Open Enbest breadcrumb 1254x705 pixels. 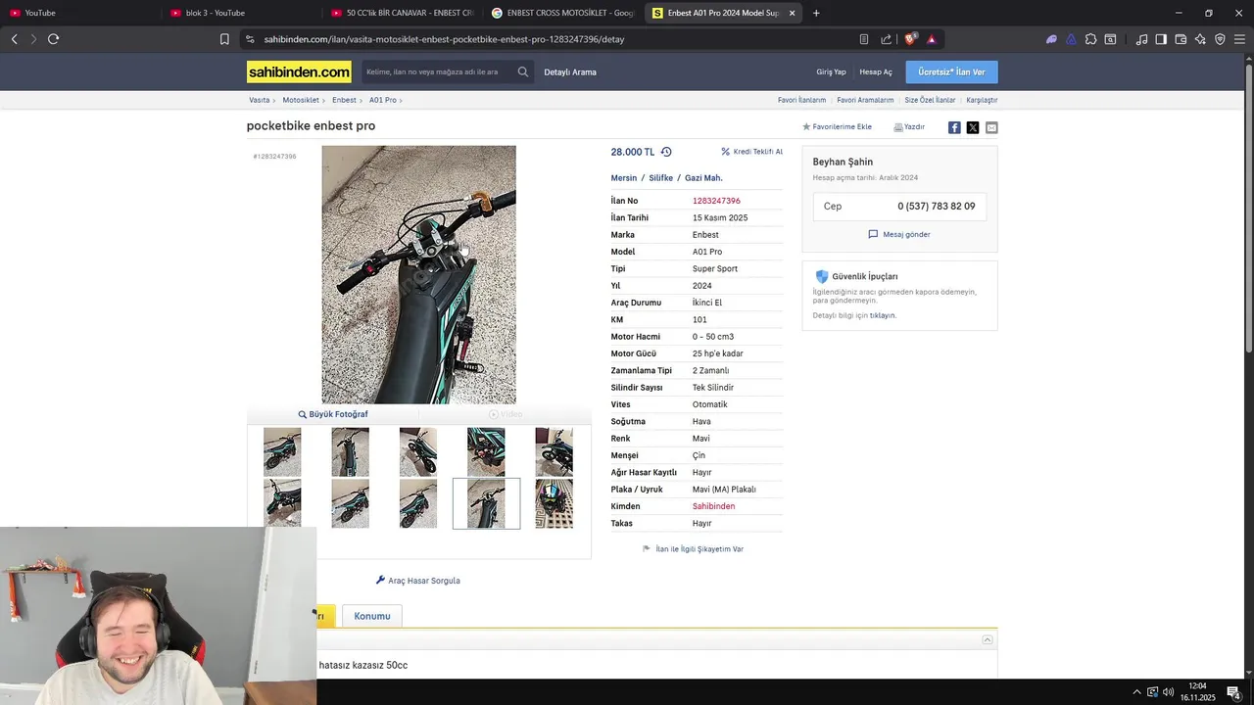(344, 100)
